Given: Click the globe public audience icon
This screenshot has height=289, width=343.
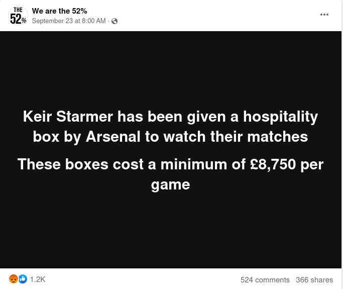Looking at the screenshot, I should click(x=115, y=21).
